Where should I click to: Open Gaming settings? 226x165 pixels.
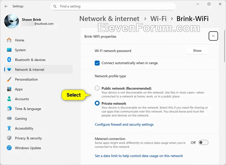pos(38,118)
